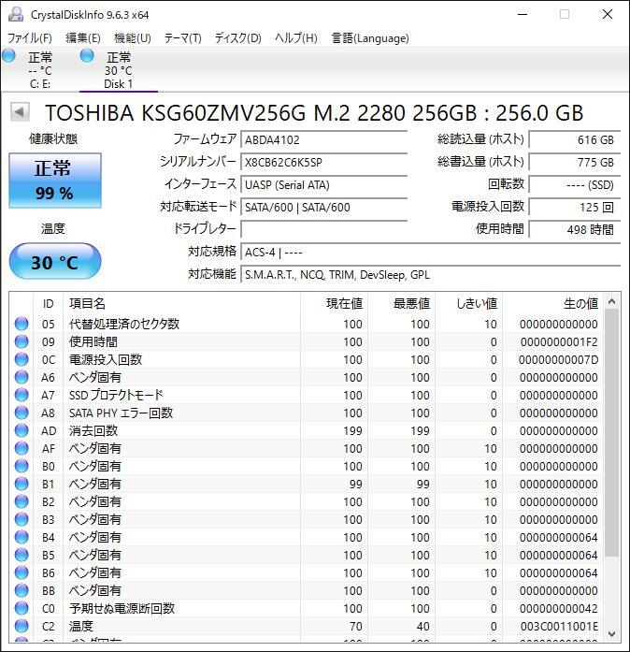Click the 生の値 column header
This screenshot has width=630, height=652.
(552, 303)
